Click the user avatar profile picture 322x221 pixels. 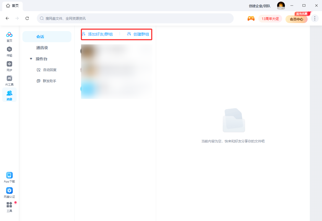pos(281,6)
